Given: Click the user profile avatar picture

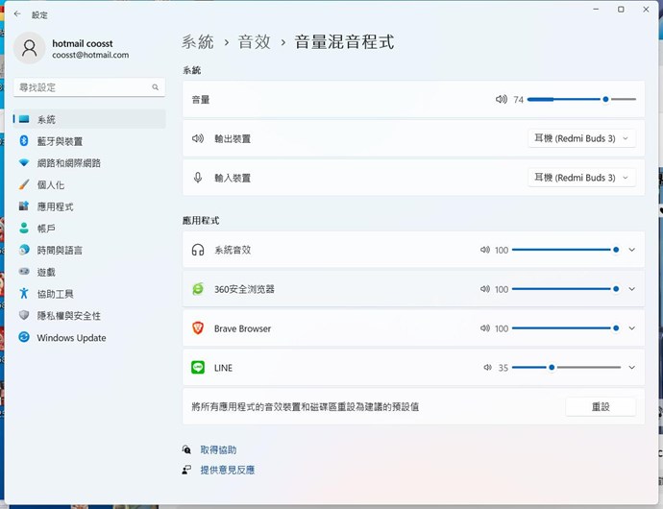Looking at the screenshot, I should (31, 48).
